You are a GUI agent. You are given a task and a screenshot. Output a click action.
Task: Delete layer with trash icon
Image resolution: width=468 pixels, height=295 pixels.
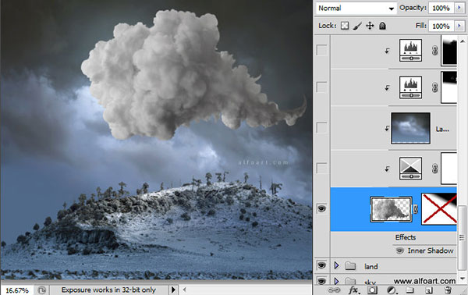448,290
